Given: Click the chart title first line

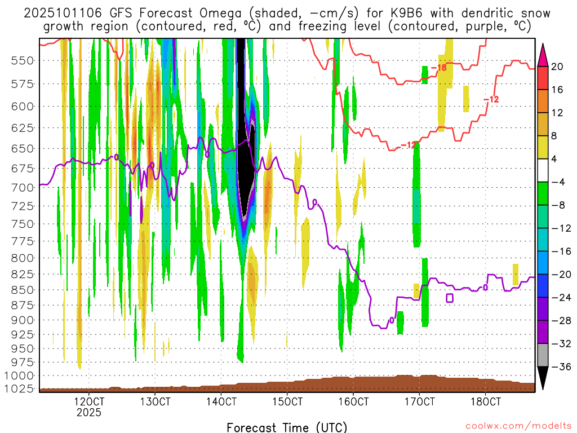Looking at the screenshot, I should (287, 14).
